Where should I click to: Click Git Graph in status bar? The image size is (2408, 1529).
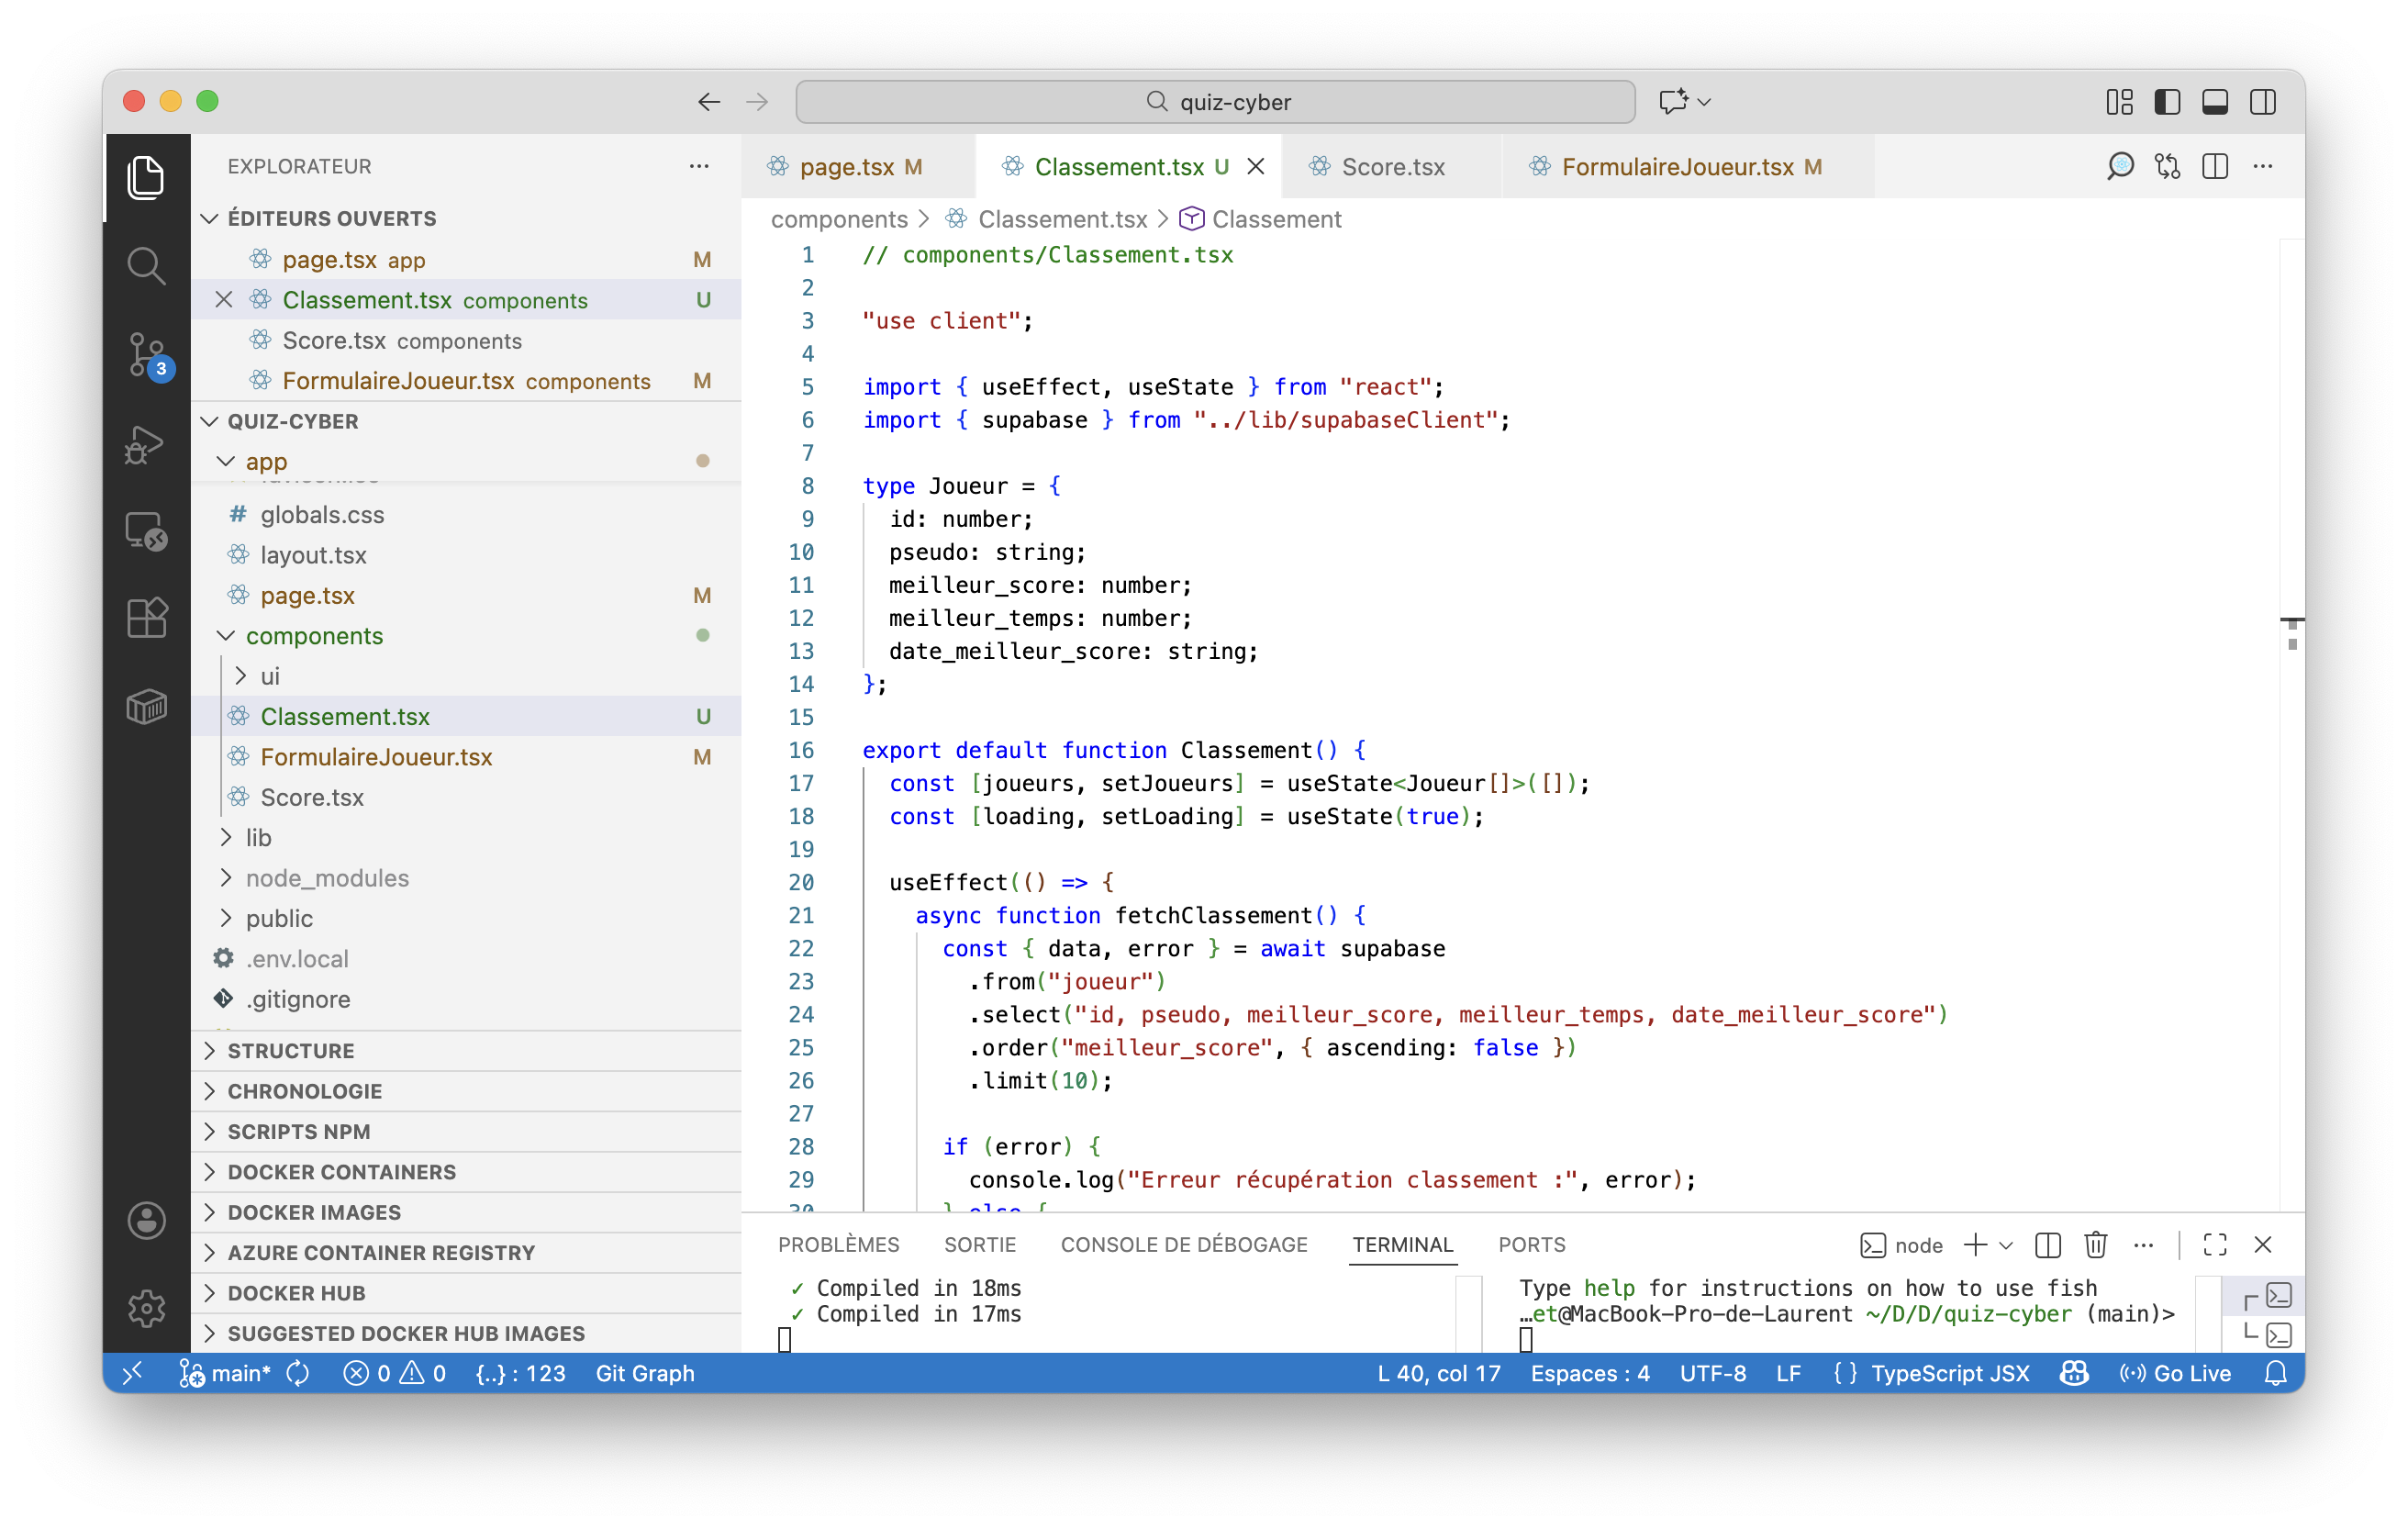tap(645, 1373)
